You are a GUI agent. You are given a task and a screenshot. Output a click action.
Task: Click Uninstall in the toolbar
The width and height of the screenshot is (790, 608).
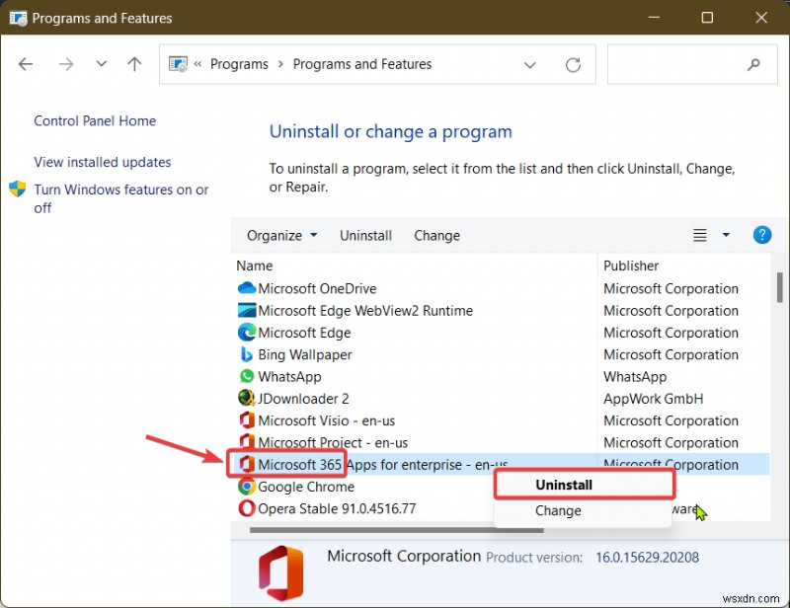pyautogui.click(x=365, y=236)
